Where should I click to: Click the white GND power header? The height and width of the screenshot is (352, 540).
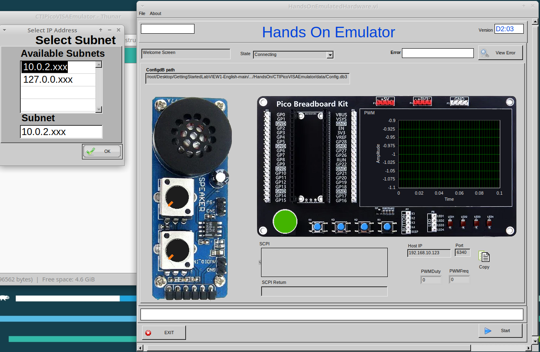pyautogui.click(x=460, y=101)
